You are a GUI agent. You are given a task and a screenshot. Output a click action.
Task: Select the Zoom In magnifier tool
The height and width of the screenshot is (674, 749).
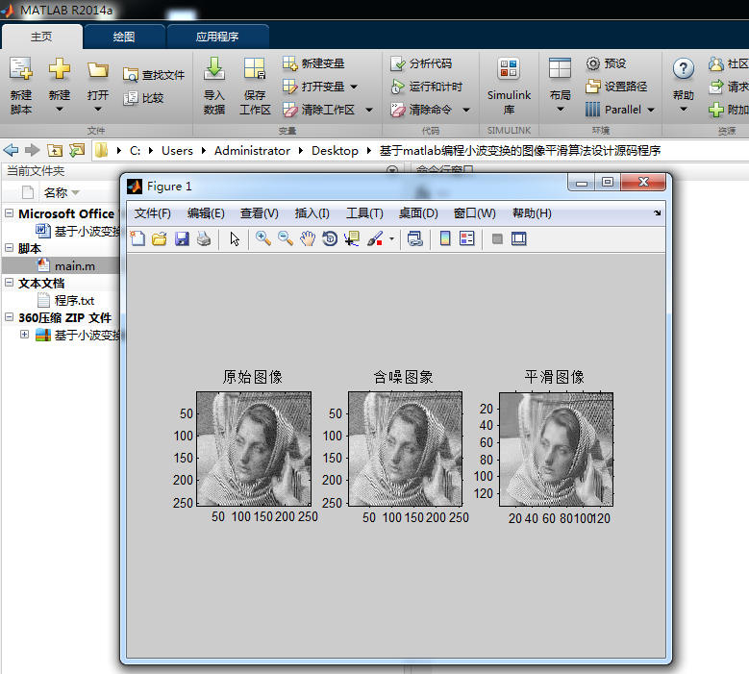(263, 238)
